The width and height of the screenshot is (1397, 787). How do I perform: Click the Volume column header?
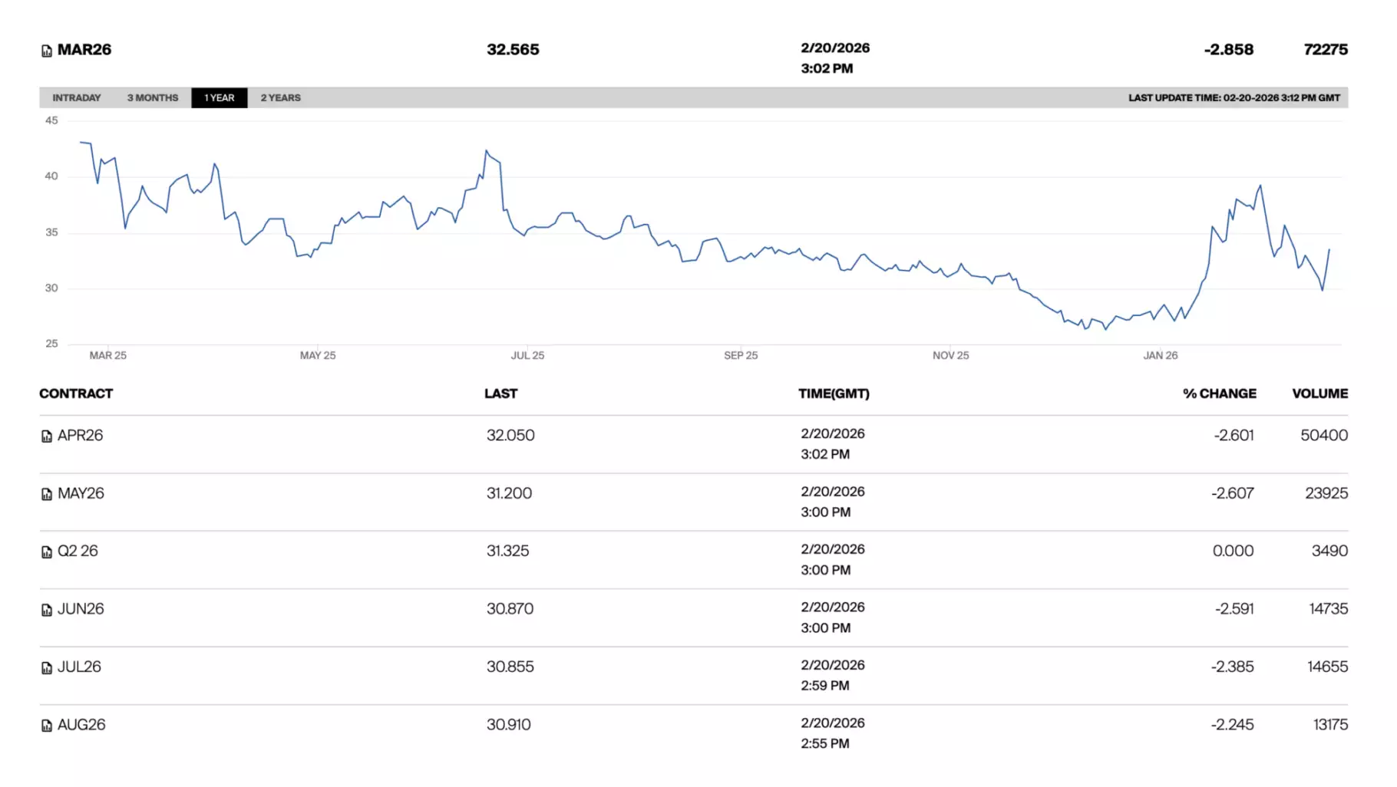coord(1319,393)
